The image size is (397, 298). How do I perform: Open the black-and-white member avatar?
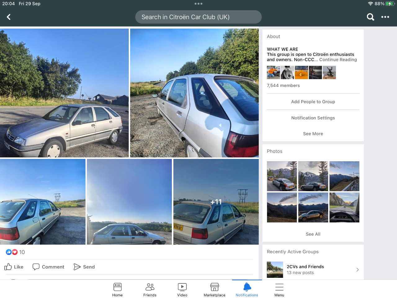tap(288, 73)
